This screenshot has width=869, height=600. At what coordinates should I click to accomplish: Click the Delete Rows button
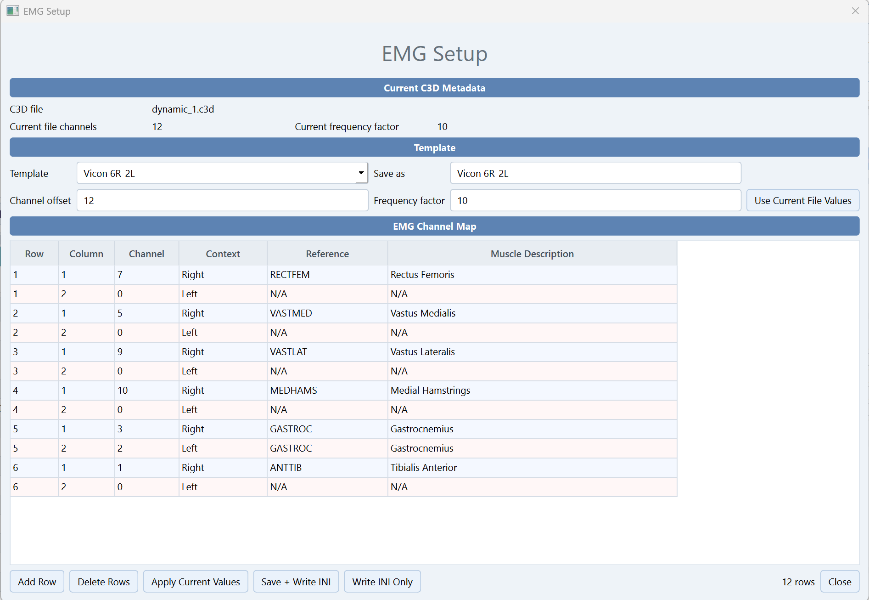tap(104, 582)
